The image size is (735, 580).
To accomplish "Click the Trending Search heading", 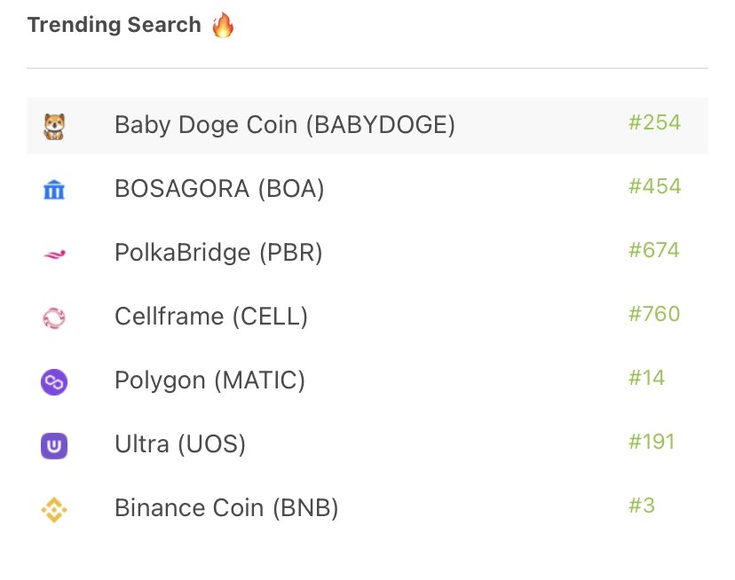I will pyautogui.click(x=114, y=25).
